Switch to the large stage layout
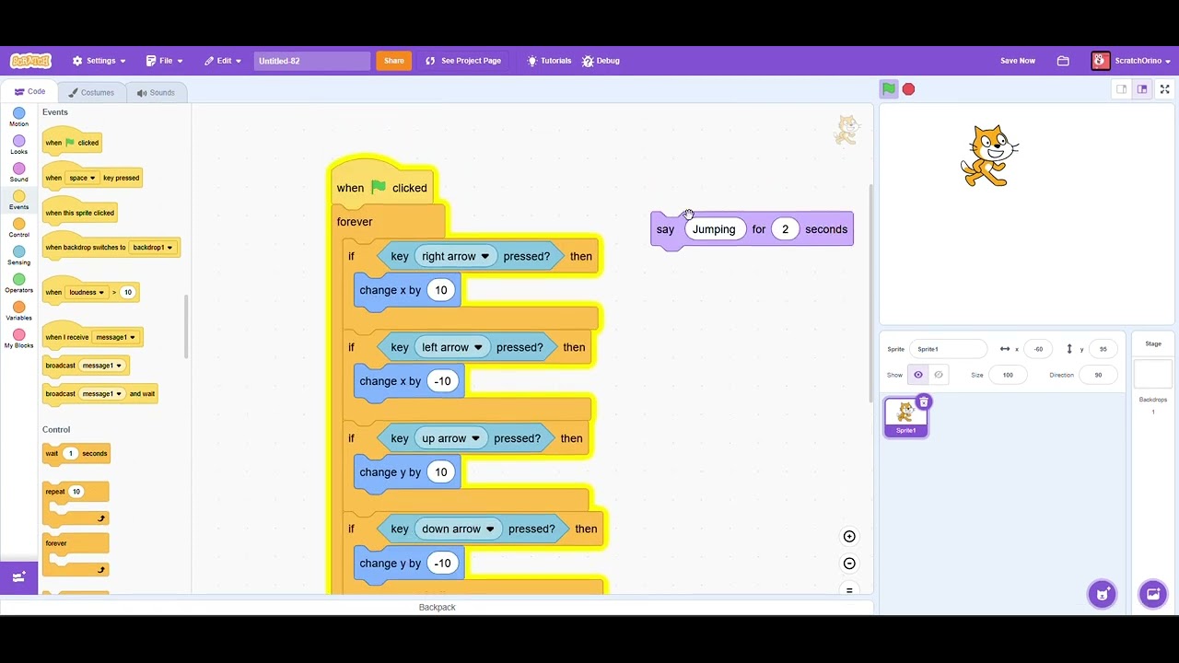1179x663 pixels. tap(1142, 89)
